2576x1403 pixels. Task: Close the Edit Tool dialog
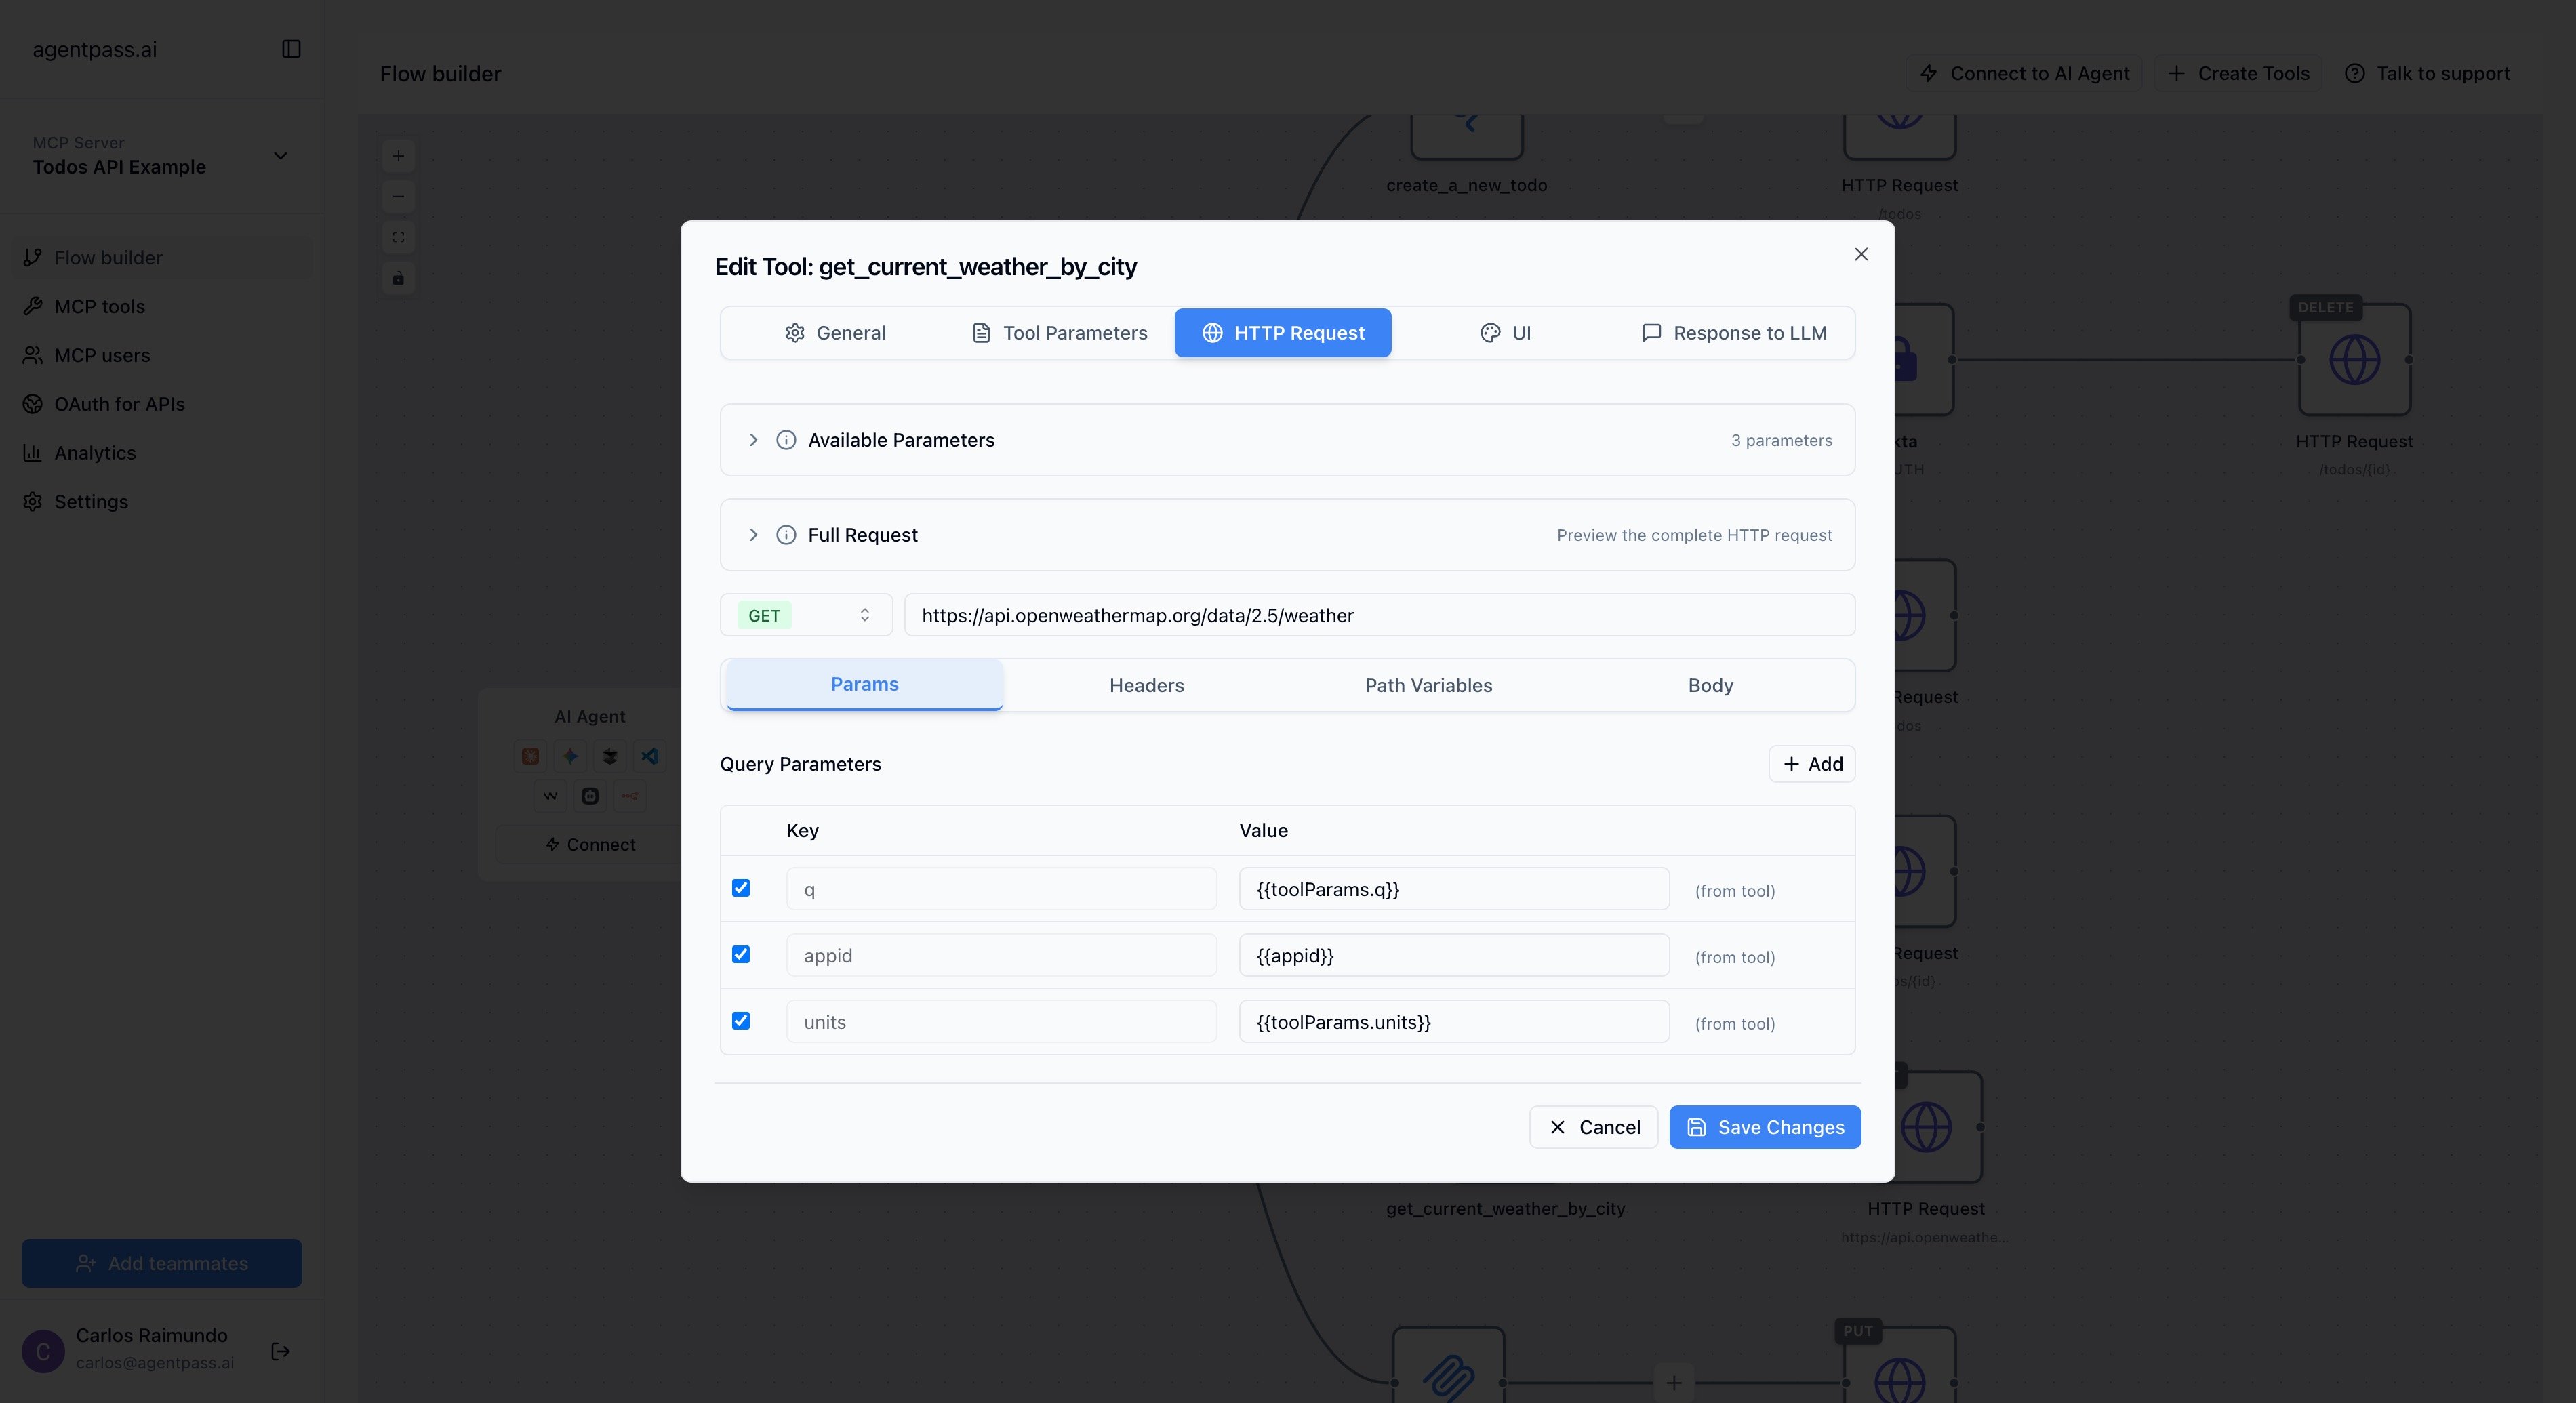(x=1861, y=254)
